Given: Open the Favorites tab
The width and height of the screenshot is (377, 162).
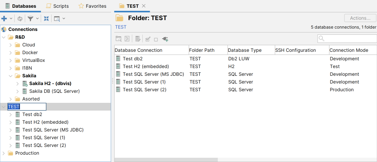Looking at the screenshot, I should 92,6.
